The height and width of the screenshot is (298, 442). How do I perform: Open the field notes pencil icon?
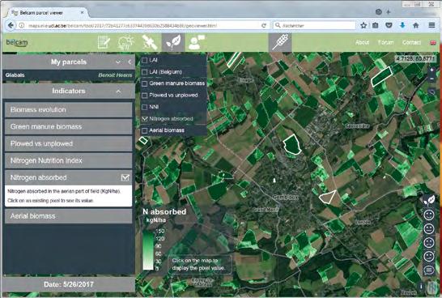104,43
